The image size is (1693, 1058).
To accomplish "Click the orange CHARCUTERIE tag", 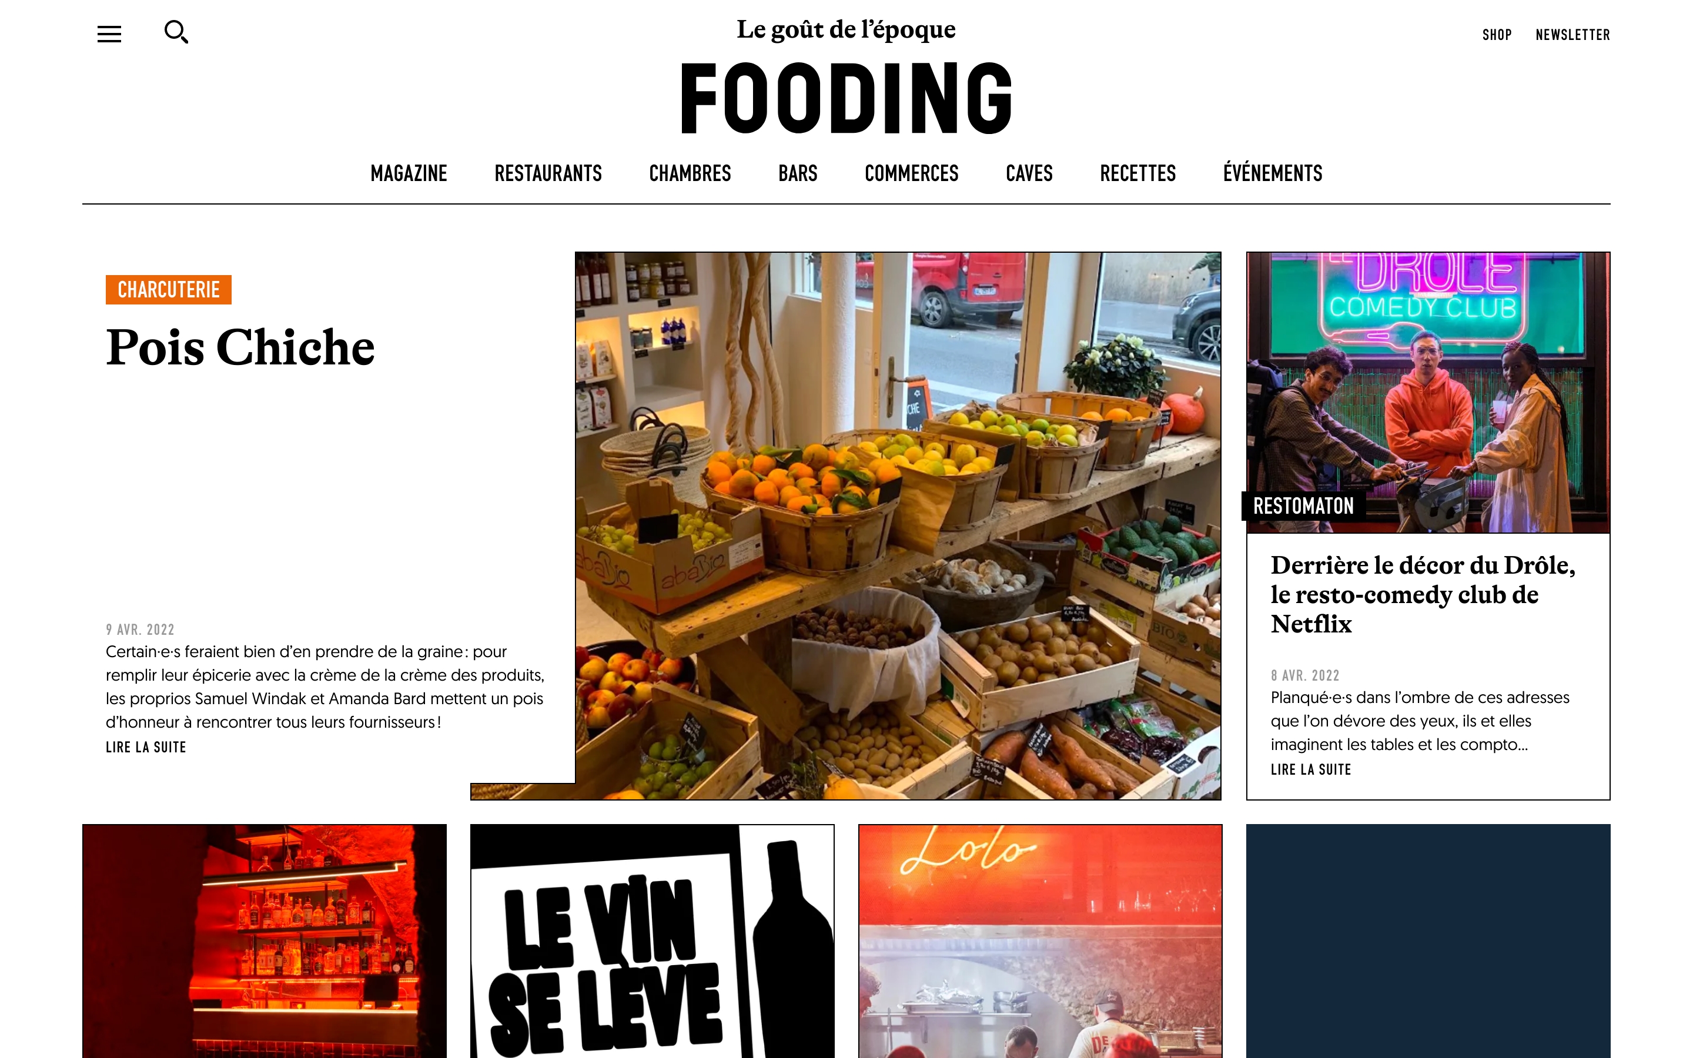I will 169,290.
